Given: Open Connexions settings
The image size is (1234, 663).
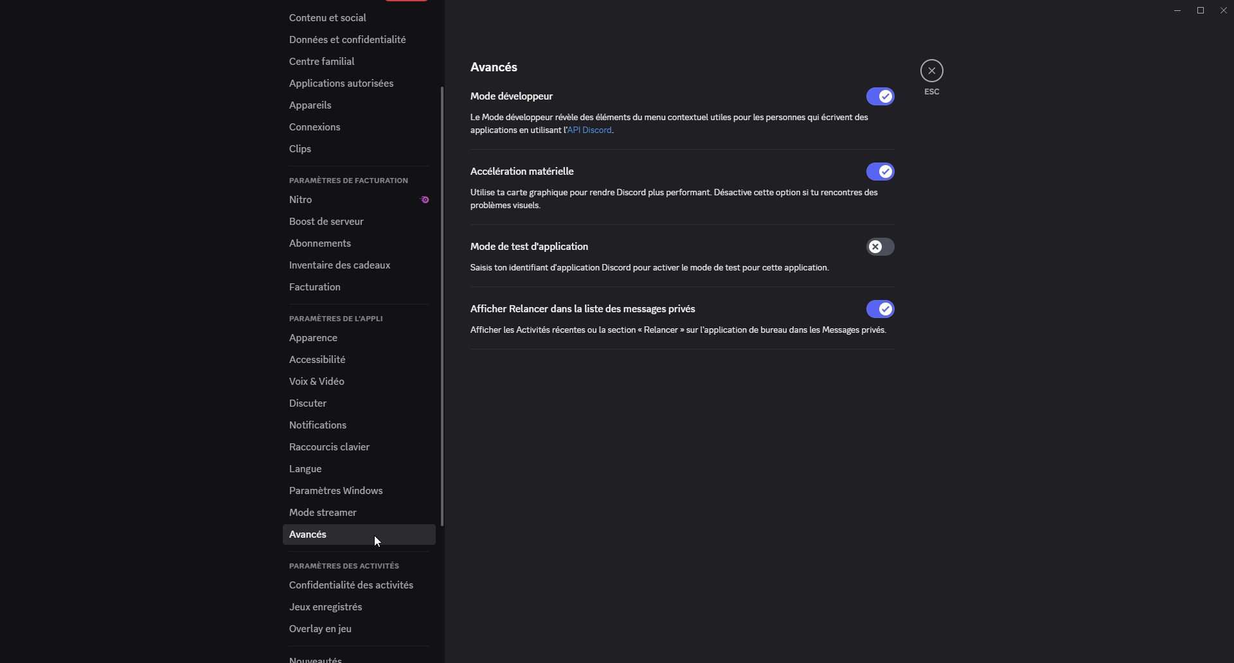Looking at the screenshot, I should click(x=314, y=127).
